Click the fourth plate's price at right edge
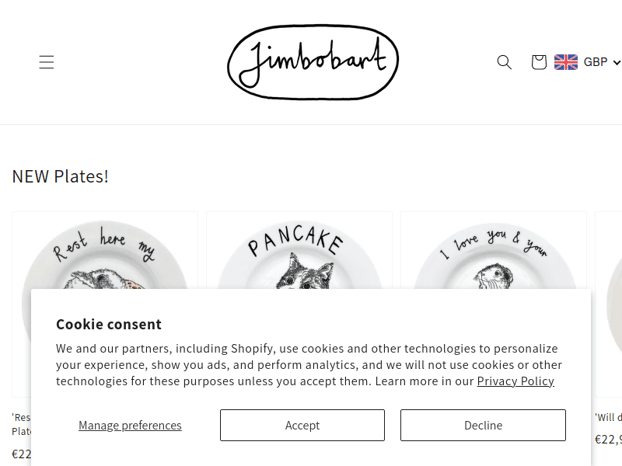This screenshot has height=466, width=622. [x=608, y=440]
